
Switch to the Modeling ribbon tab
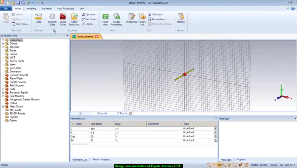click(31, 8)
